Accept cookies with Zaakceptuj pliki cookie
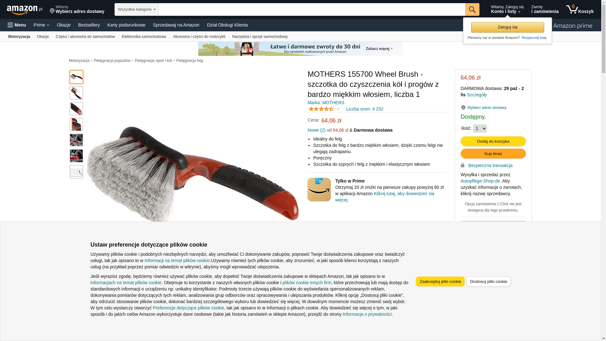606x341 pixels. tap(440, 281)
